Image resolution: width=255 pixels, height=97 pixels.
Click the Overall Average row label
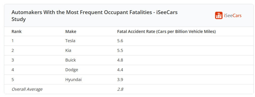click(x=27, y=89)
